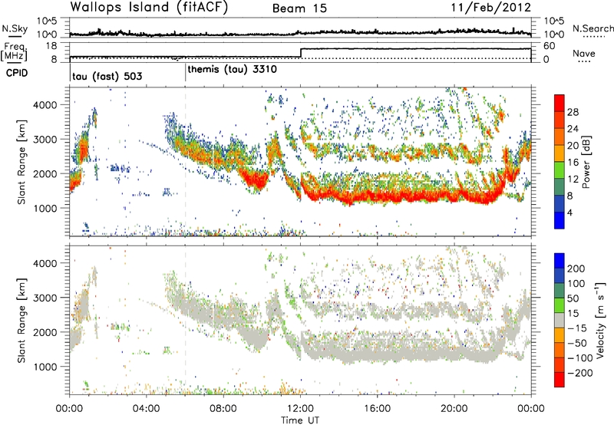Image resolution: width=614 pixels, height=425 pixels.
Task: Click the '4' power colorbar tick
Action: point(569,212)
